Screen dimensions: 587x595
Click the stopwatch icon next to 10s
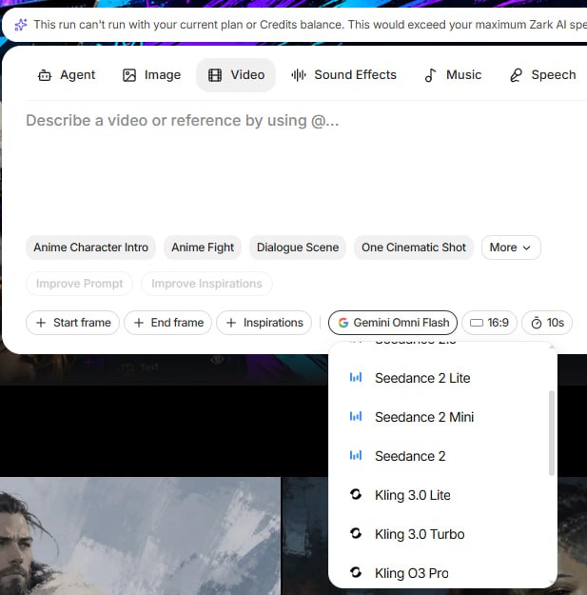[537, 323]
